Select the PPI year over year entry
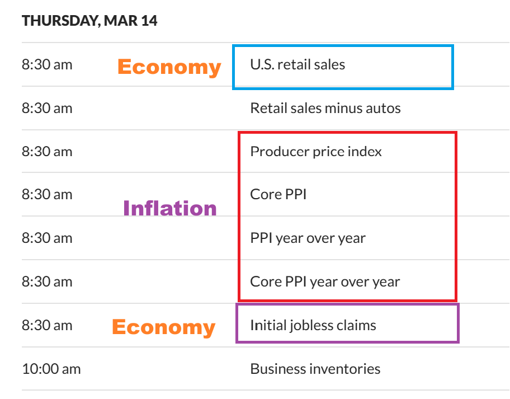The image size is (510, 399). (x=308, y=238)
